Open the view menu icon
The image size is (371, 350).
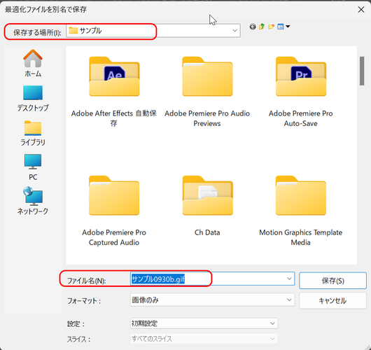coord(283,27)
